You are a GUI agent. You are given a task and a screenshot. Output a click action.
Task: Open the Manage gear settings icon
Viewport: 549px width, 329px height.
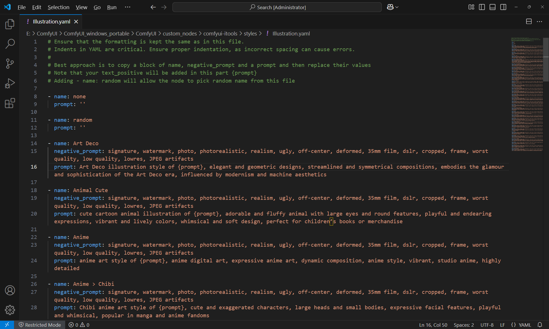[10, 310]
